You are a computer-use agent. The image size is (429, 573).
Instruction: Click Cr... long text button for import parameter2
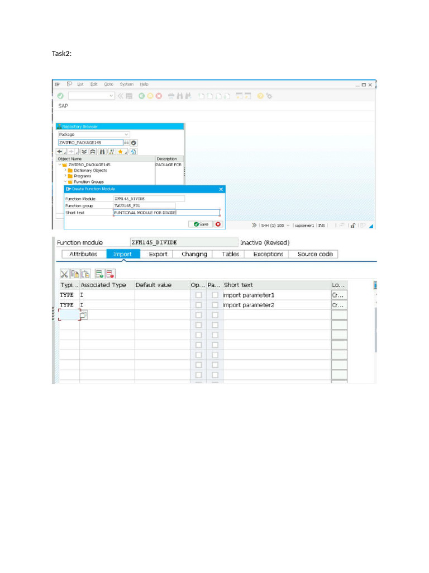339,305
